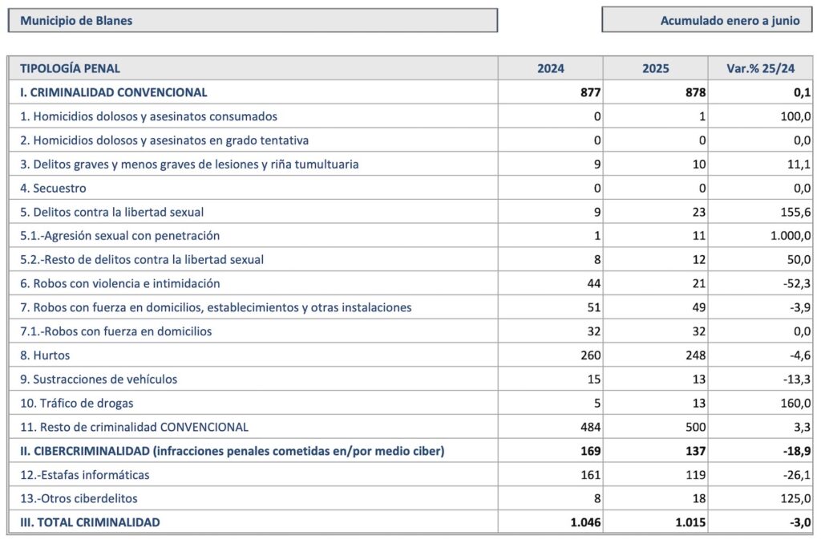Click the total 2024 value 1.046
Image resolution: width=821 pixels, height=544 pixels.
click(585, 522)
